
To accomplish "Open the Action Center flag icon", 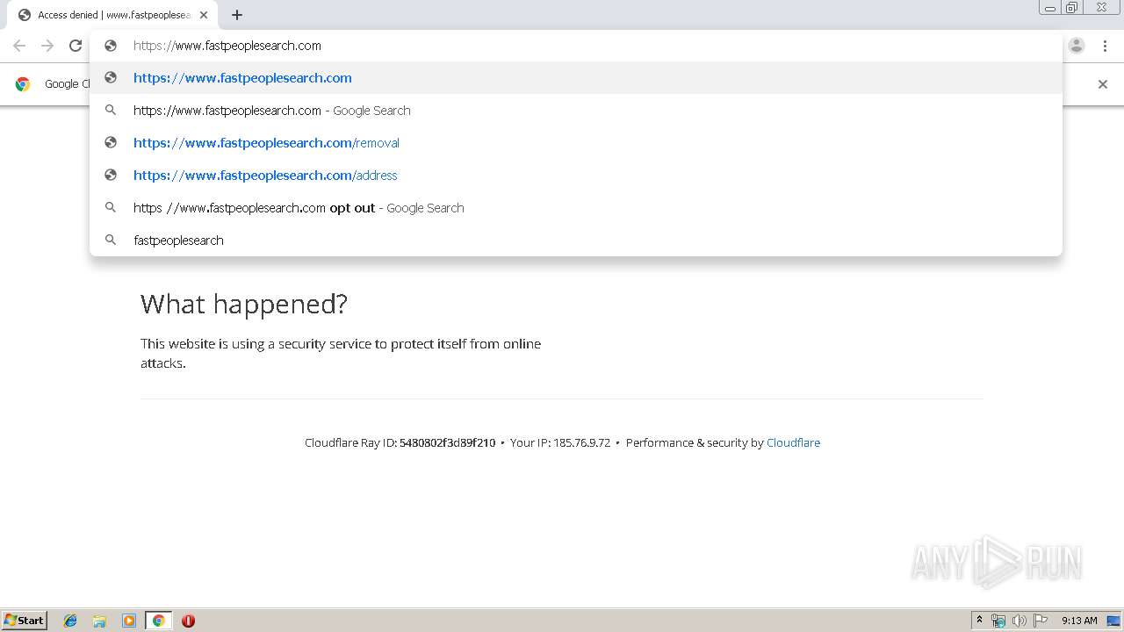I will [x=1041, y=621].
